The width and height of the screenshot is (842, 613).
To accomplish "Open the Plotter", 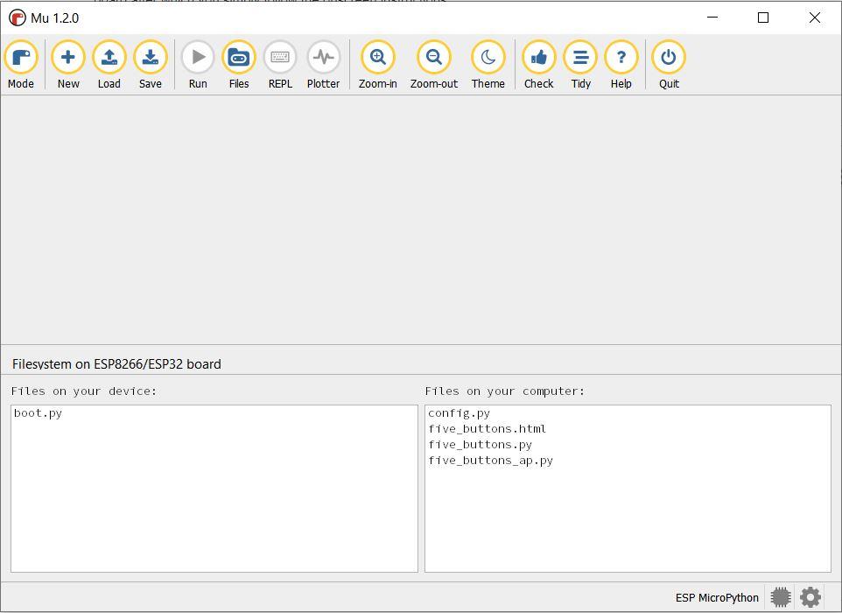I will pos(323,65).
